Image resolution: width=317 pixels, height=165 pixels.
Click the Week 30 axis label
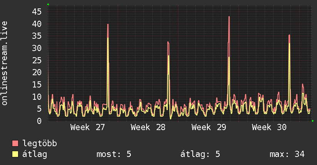tap(269, 127)
